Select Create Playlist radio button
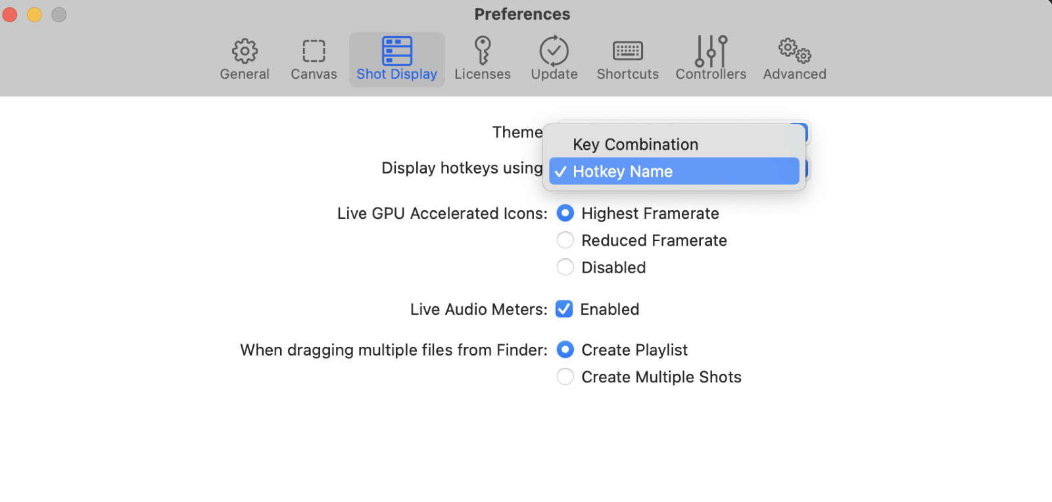This screenshot has height=502, width=1052. 565,350
